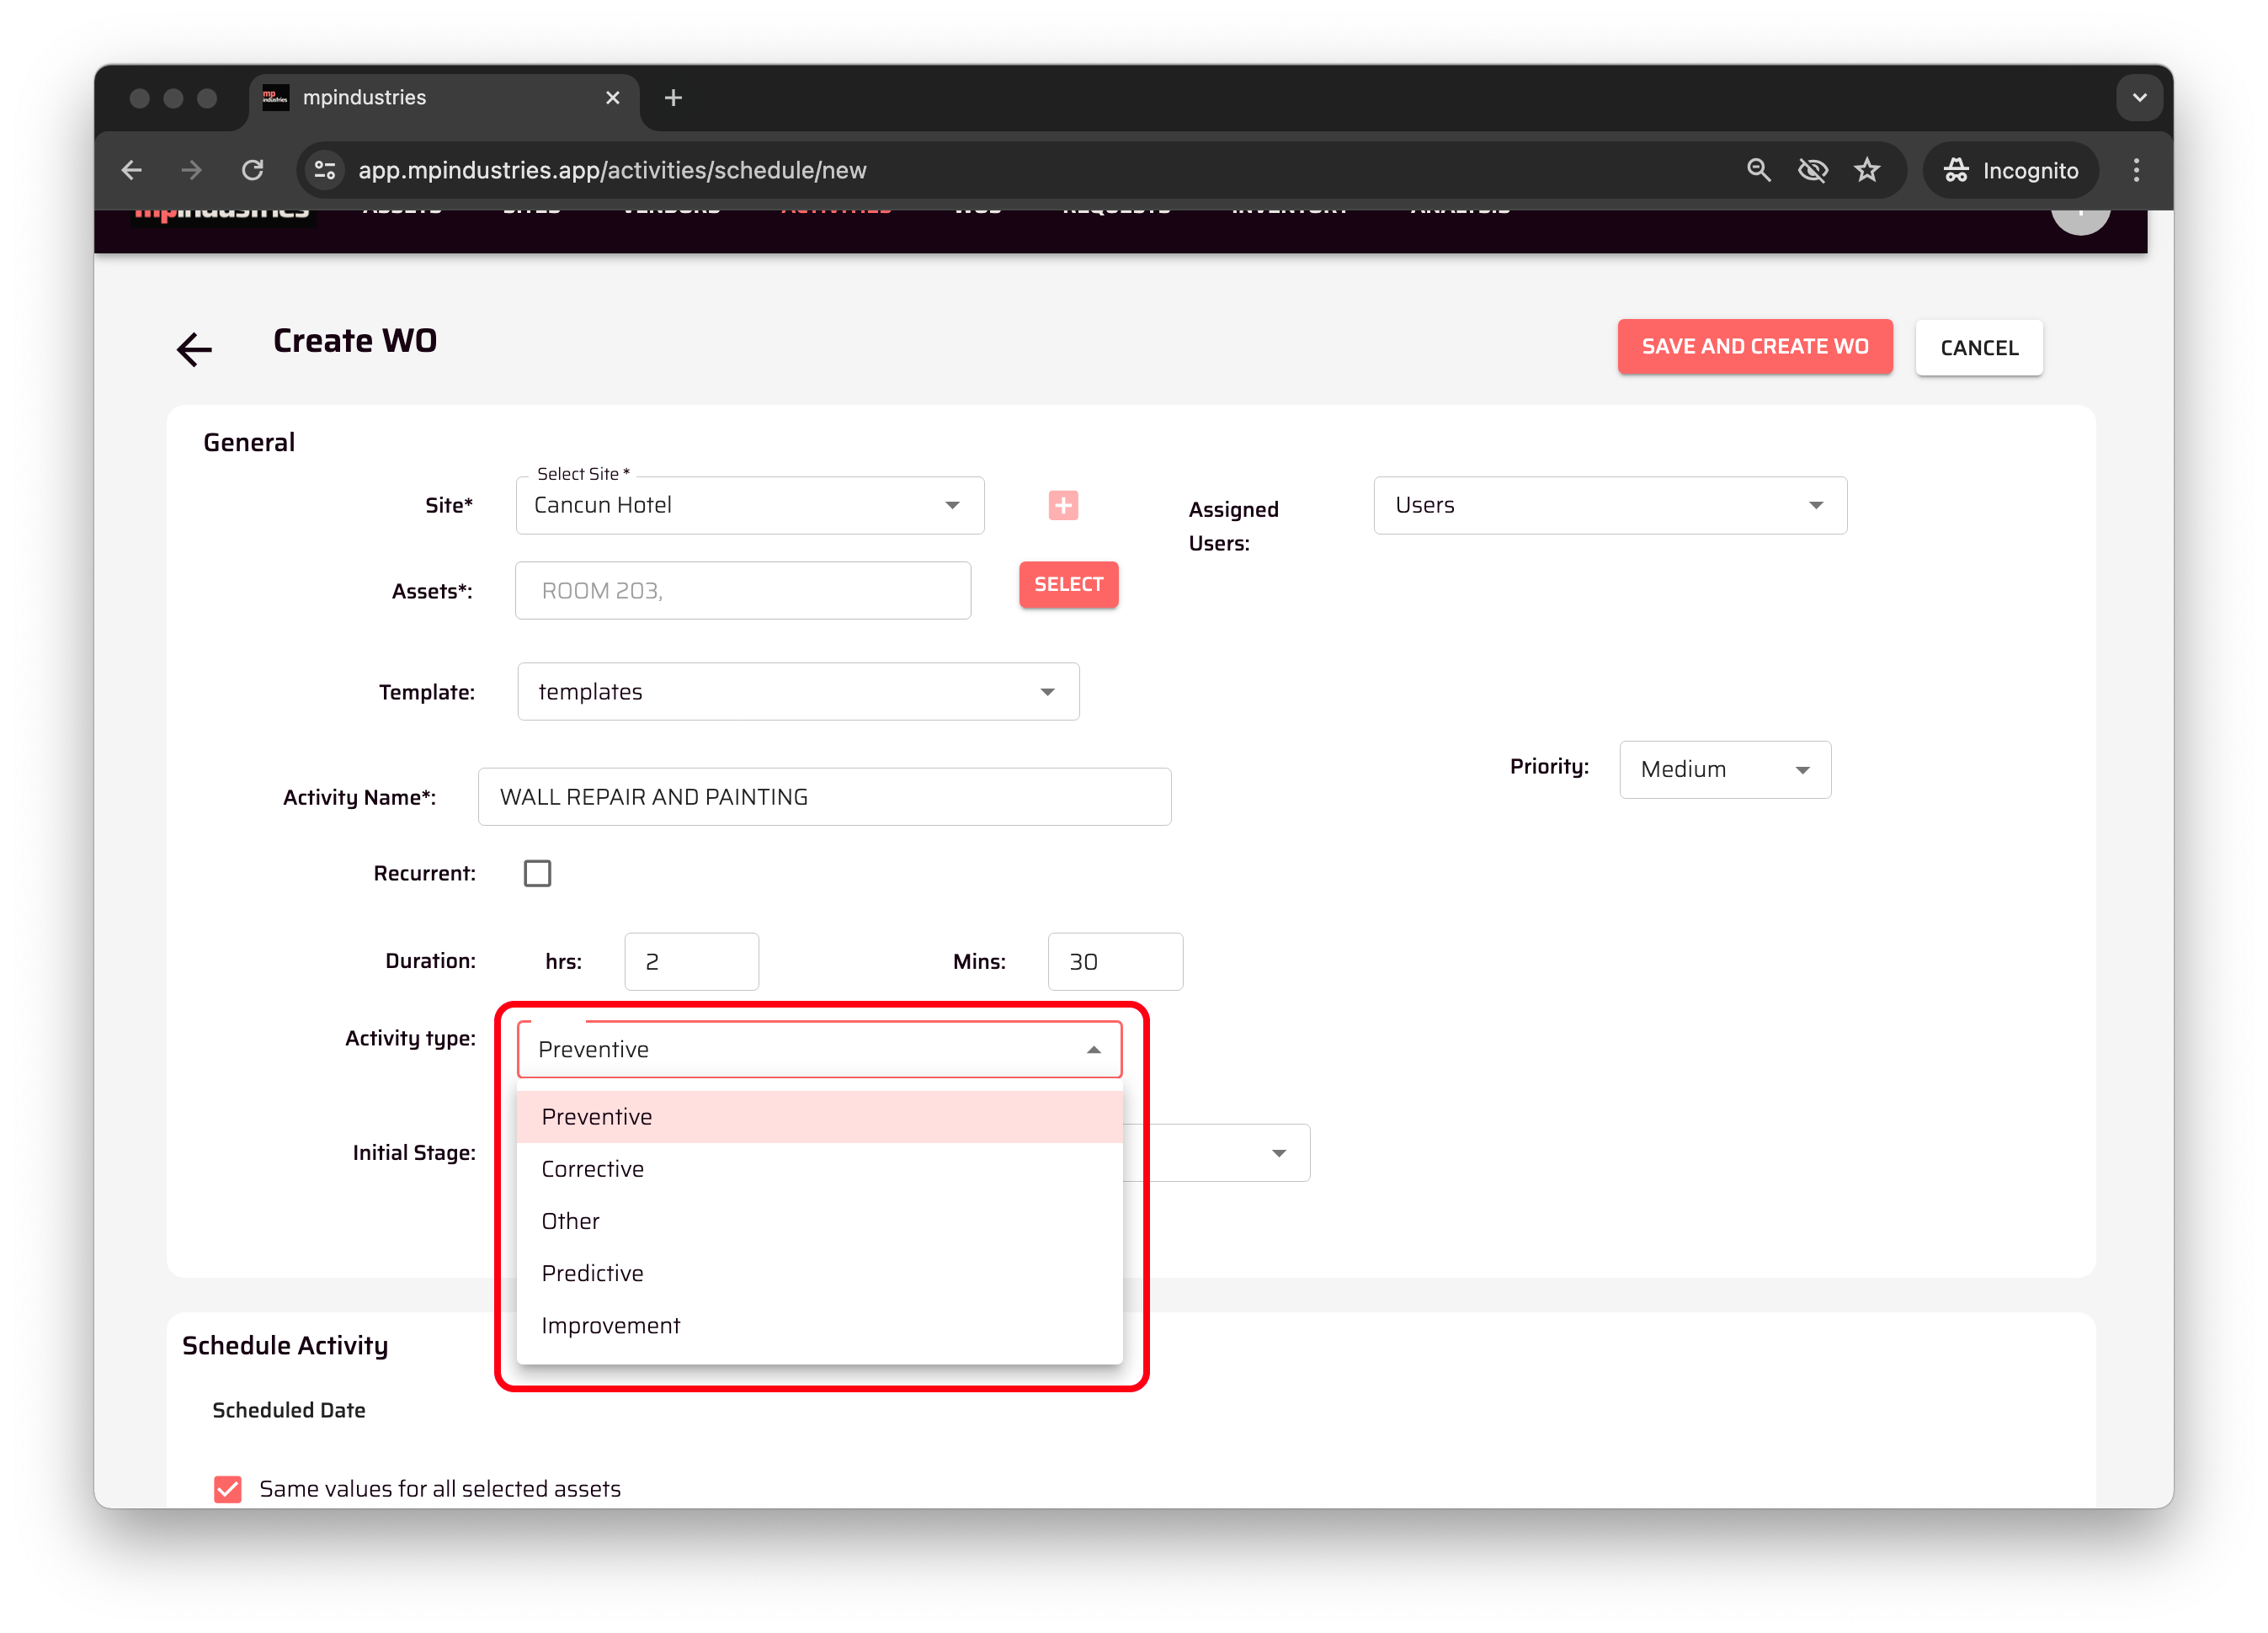Click the zoom magnifier icon in address bar
The width and height of the screenshot is (2268, 1633).
pyautogui.click(x=1758, y=170)
